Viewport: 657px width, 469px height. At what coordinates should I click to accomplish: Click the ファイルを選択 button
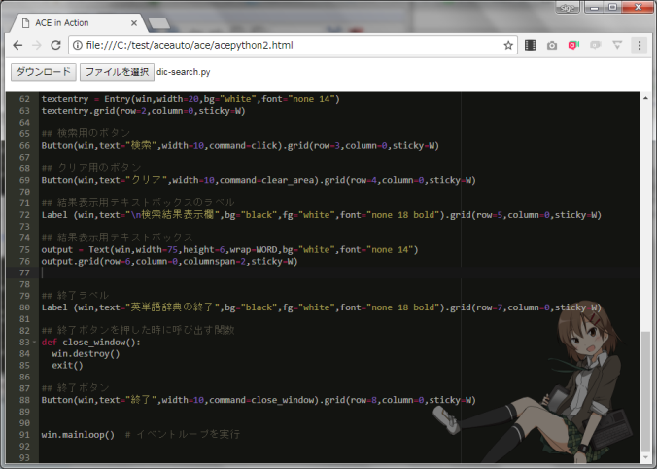[117, 72]
